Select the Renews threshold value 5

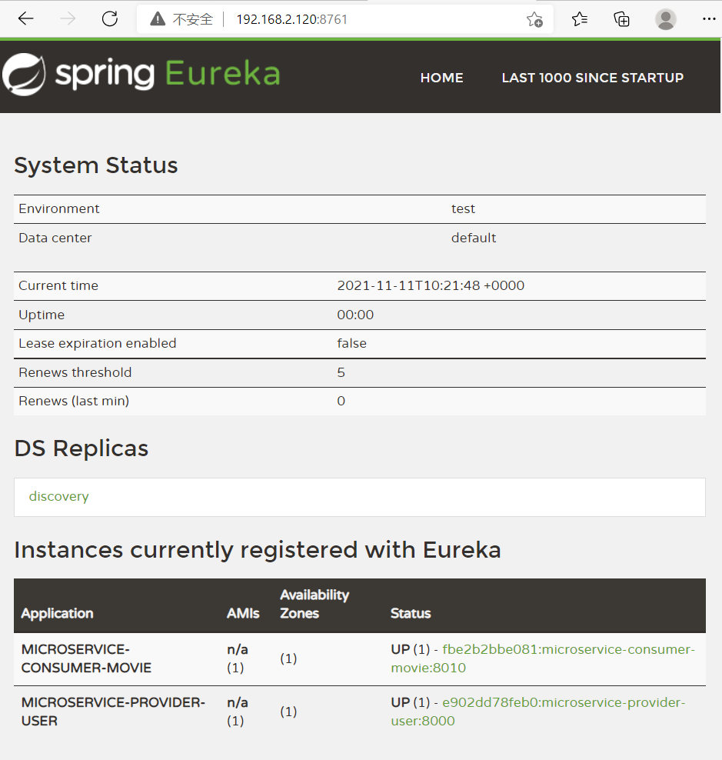pos(341,373)
